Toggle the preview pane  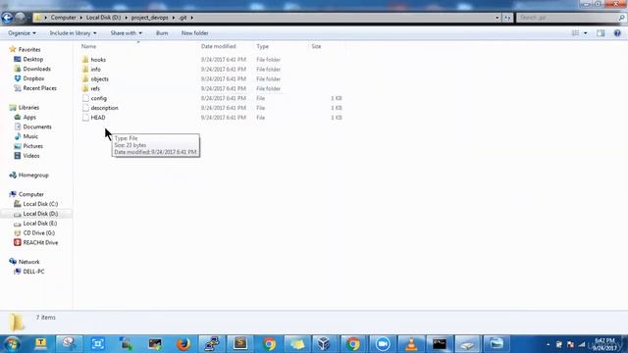(601, 33)
